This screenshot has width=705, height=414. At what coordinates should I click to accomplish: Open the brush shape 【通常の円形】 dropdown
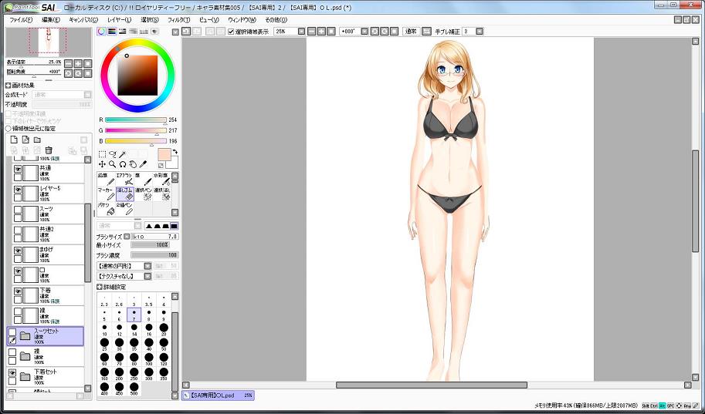pyautogui.click(x=147, y=265)
